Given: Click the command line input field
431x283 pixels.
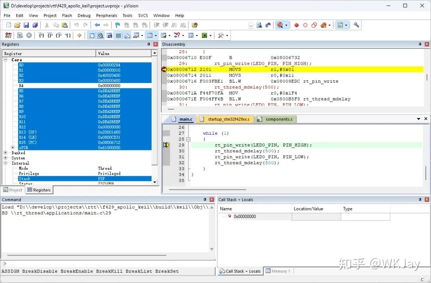Looking at the screenshot, I should point(108,263).
